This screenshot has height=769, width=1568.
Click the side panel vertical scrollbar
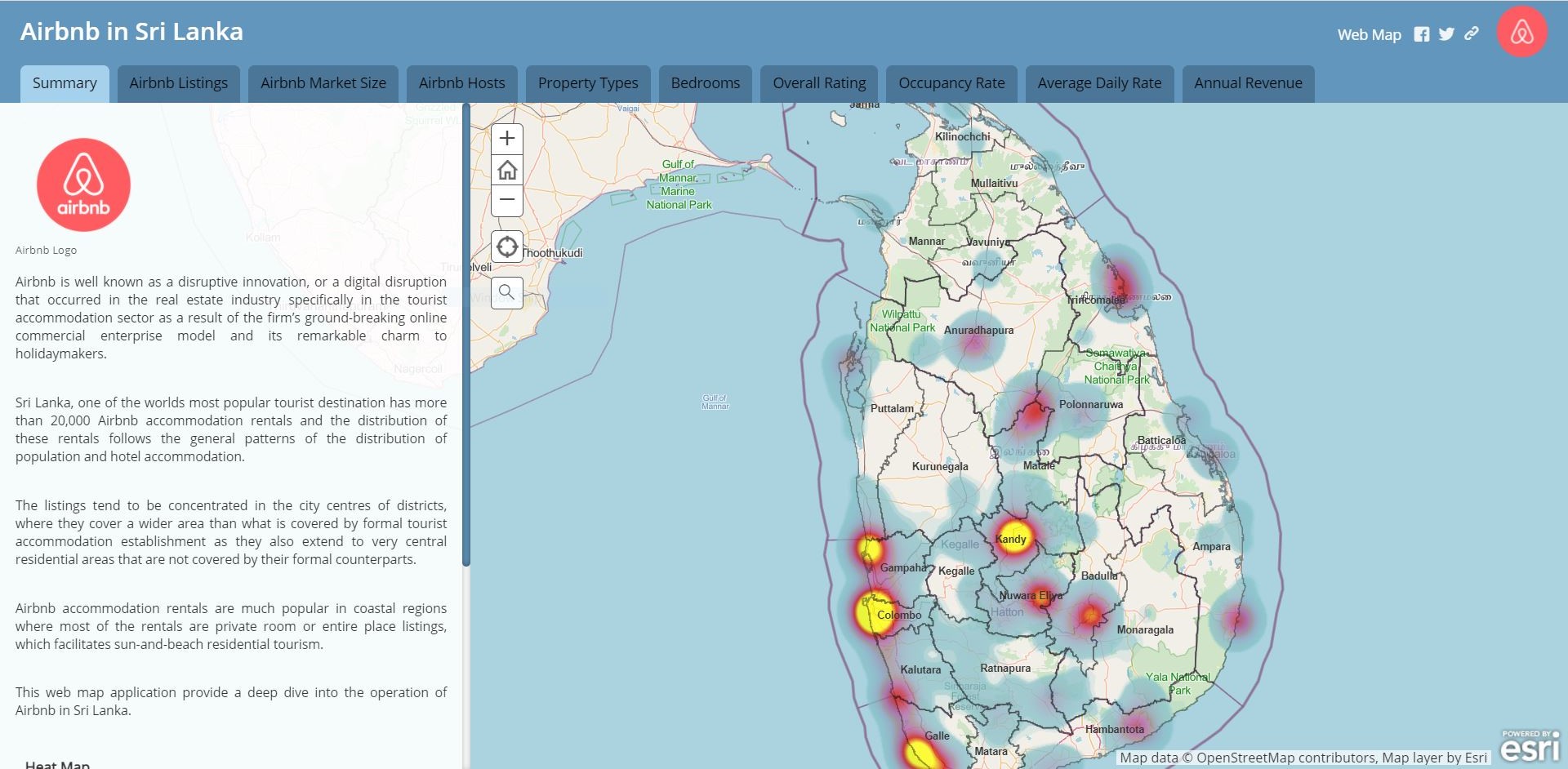pos(466,335)
